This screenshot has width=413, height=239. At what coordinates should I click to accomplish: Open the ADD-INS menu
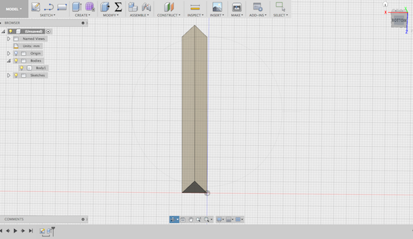(258, 15)
